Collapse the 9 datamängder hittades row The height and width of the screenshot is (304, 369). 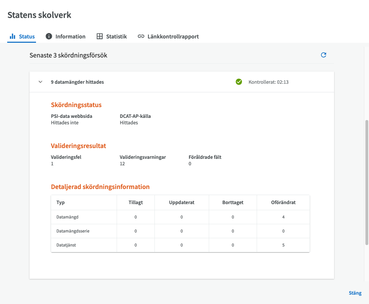[x=40, y=82]
